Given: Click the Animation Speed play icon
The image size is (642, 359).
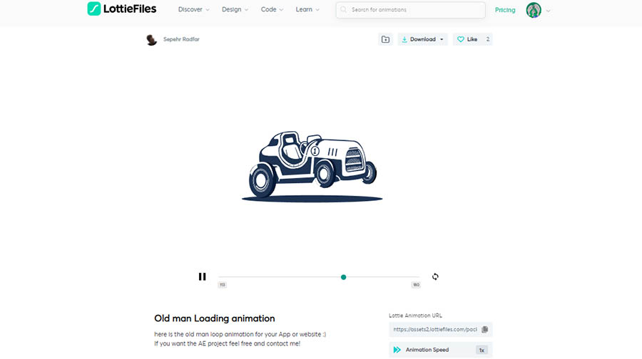Looking at the screenshot, I should pos(397,350).
